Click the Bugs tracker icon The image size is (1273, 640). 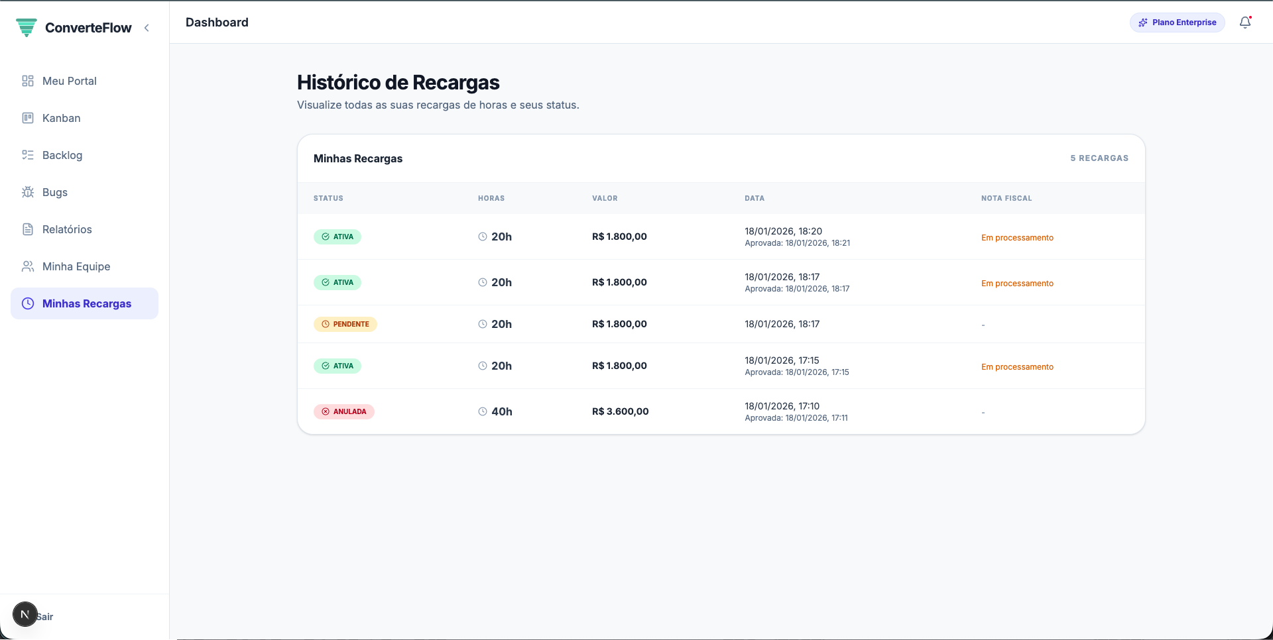point(27,192)
